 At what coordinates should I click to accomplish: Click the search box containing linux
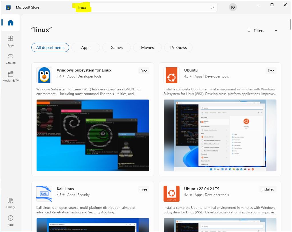[146, 7]
